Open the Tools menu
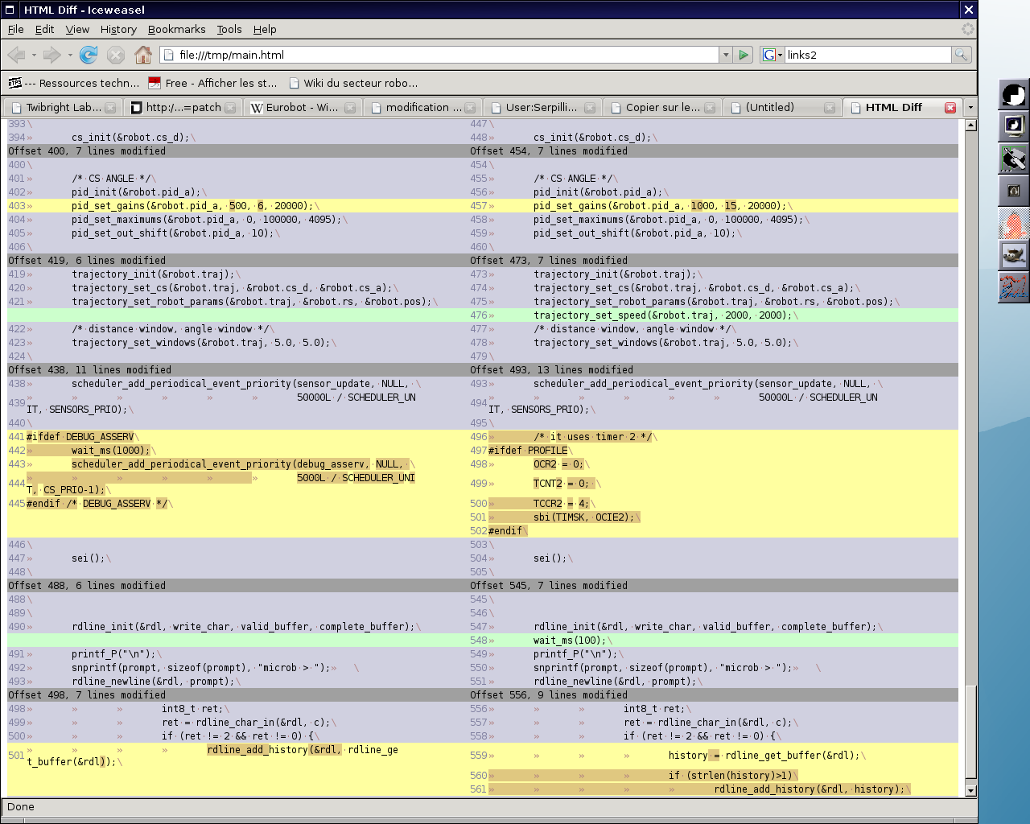This screenshot has width=1030, height=824. (229, 29)
